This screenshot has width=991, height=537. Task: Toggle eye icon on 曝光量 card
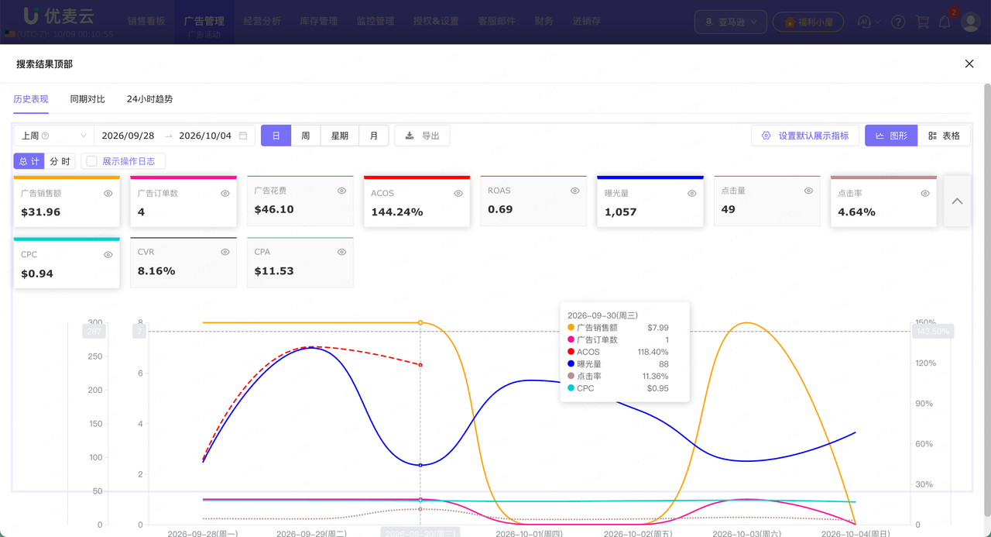point(692,193)
